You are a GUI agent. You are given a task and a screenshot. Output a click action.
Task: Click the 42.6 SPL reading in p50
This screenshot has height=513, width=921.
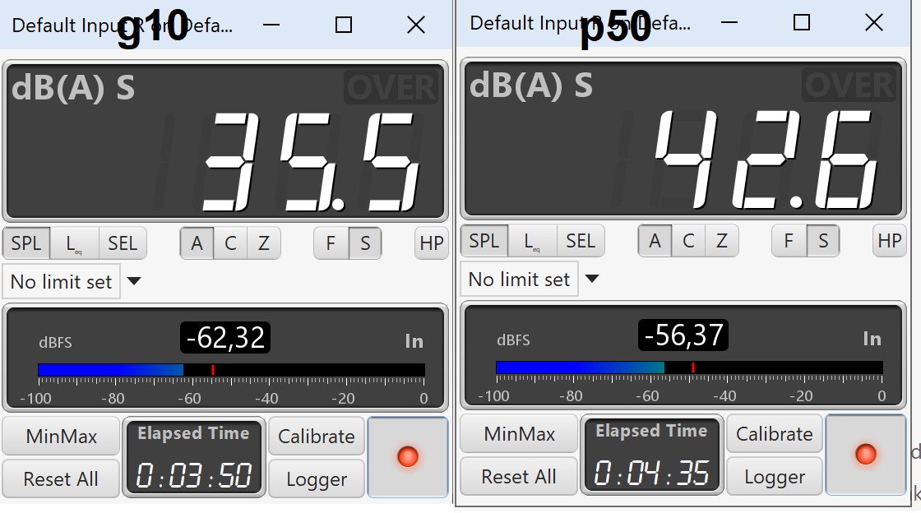pyautogui.click(x=764, y=159)
